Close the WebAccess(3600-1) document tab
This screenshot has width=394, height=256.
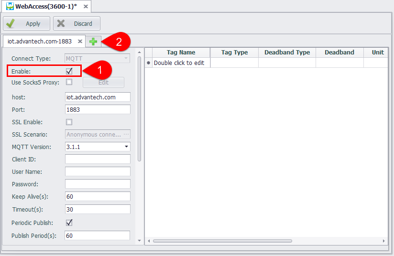click(x=85, y=7)
